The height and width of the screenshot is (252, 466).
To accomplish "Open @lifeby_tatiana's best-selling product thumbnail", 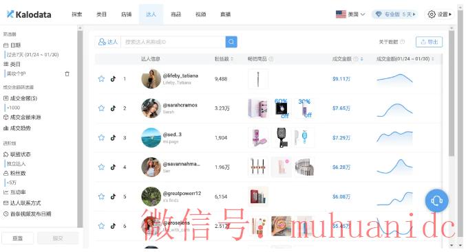I will 258,79.
